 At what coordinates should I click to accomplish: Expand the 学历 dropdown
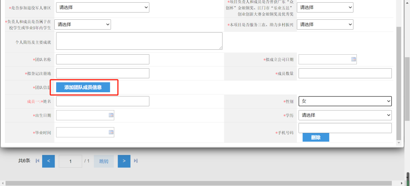345,115
